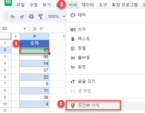This screenshot has width=145, height=113.
Task: Expand the B2 name box dropdown
Action: coord(25,29)
